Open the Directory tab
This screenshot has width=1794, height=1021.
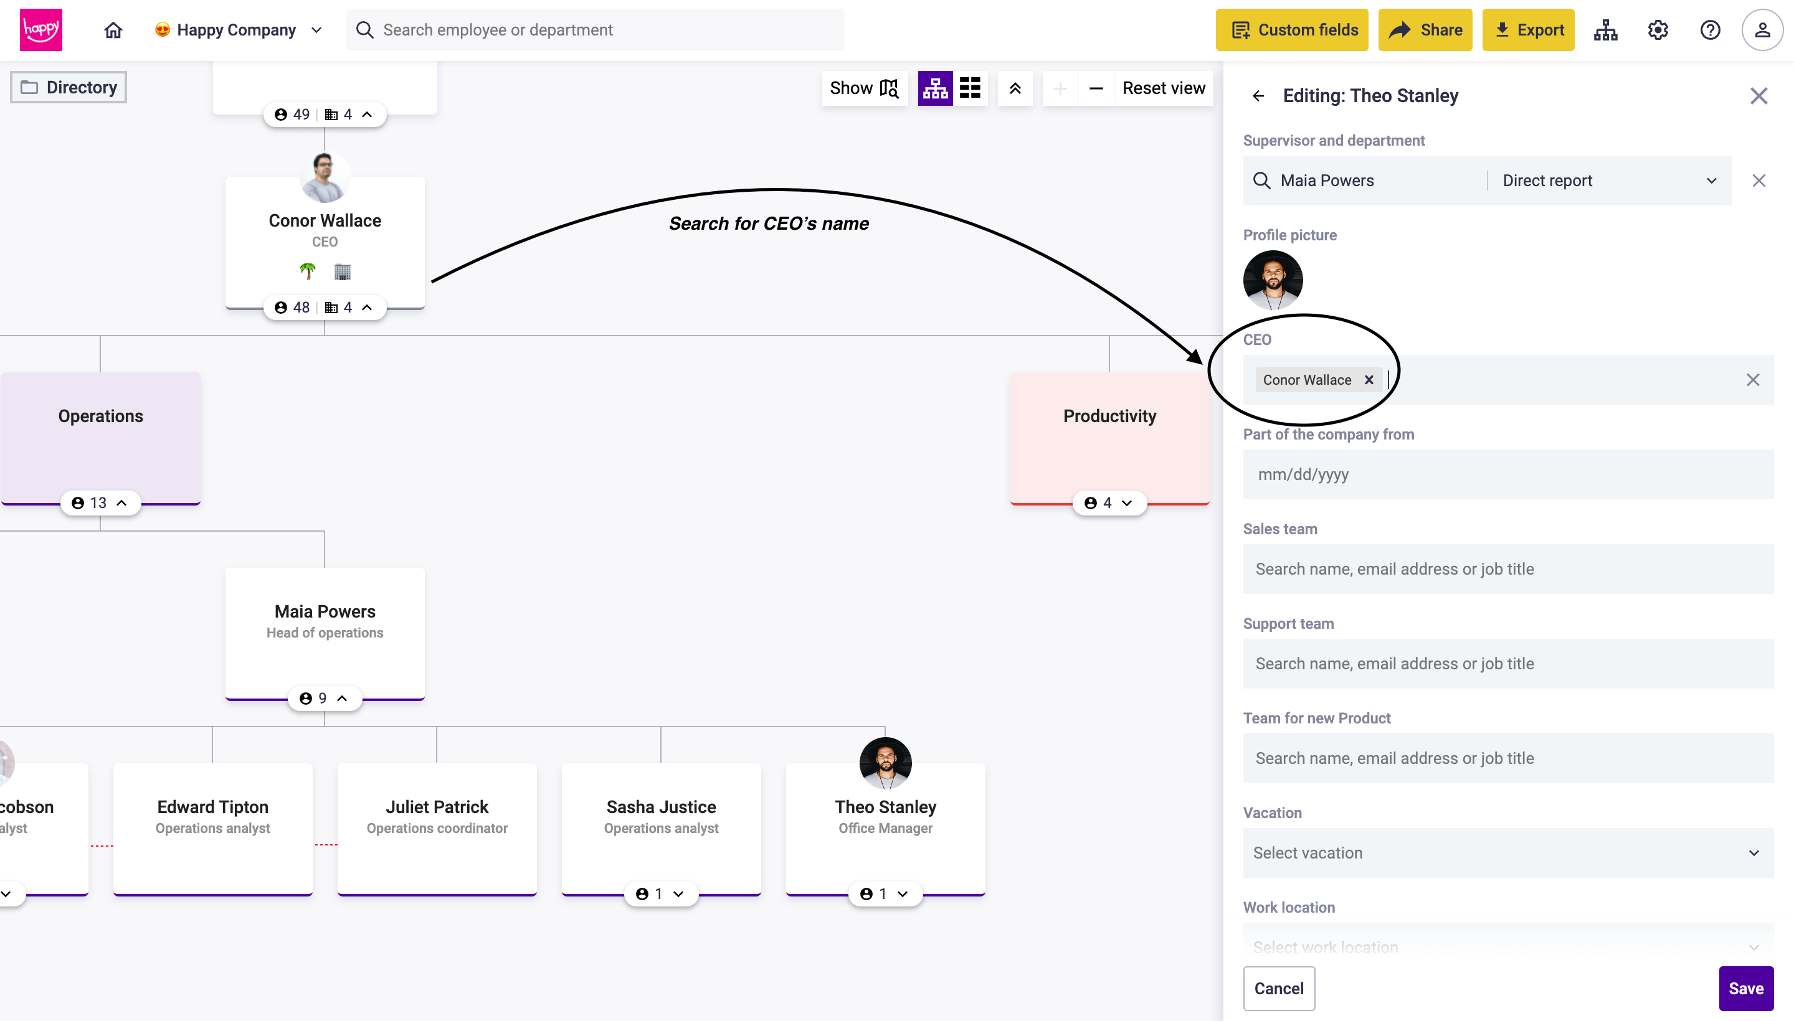click(69, 88)
